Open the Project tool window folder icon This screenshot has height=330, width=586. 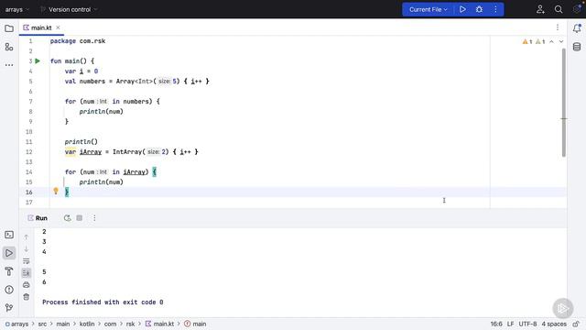[x=9, y=28]
